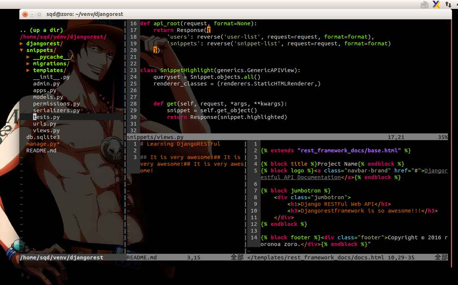Viewport: 458px width, 285px height.
Task: Collapse the snippets/ folder arrow
Action: pos(22,50)
